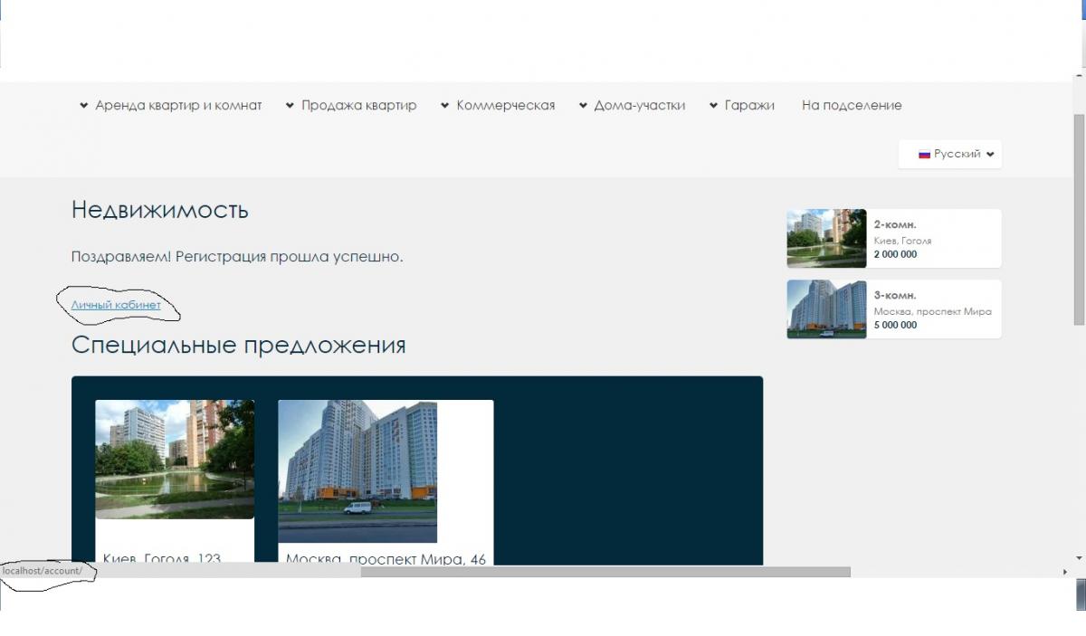Open the language dropdown arrow after Русский
Image resolution: width=1086 pixels, height=636 pixels.
point(990,155)
